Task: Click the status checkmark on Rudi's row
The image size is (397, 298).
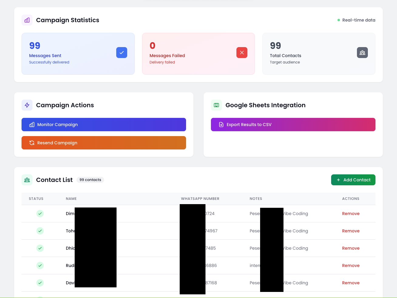Action: 40,265
